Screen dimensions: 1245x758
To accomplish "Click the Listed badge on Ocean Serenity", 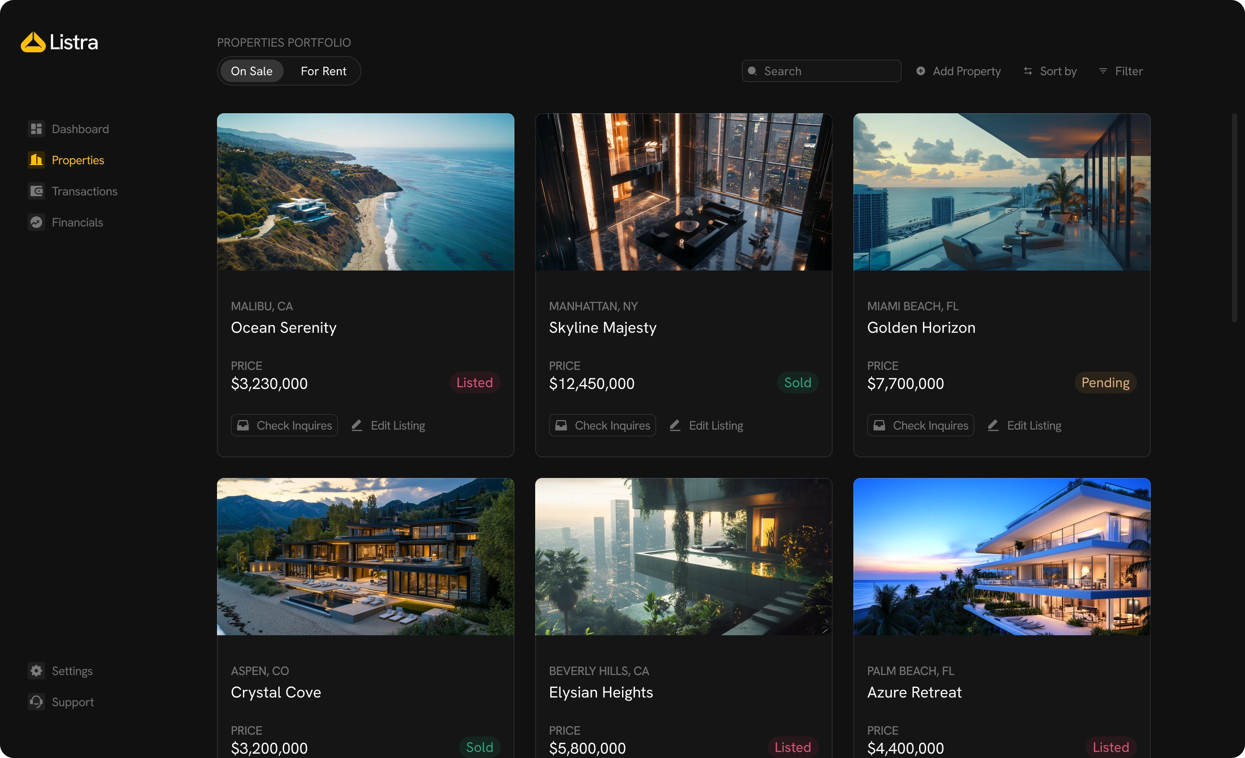I will point(475,383).
